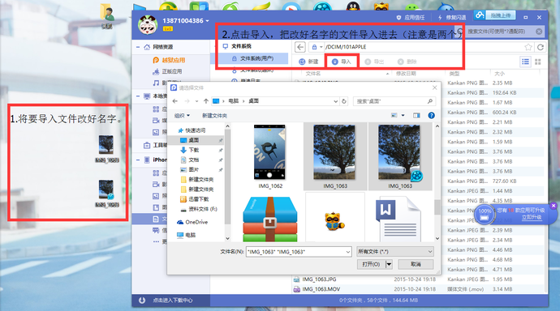
Task: Select OneDrive in dialog navigation pane
Action: (192, 222)
